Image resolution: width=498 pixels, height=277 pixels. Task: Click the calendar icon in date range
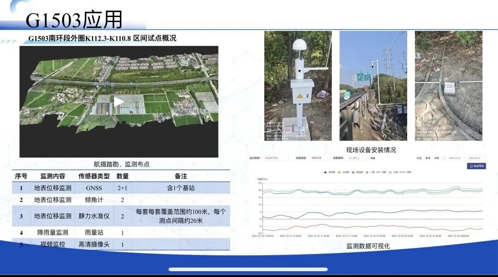(x=444, y=158)
